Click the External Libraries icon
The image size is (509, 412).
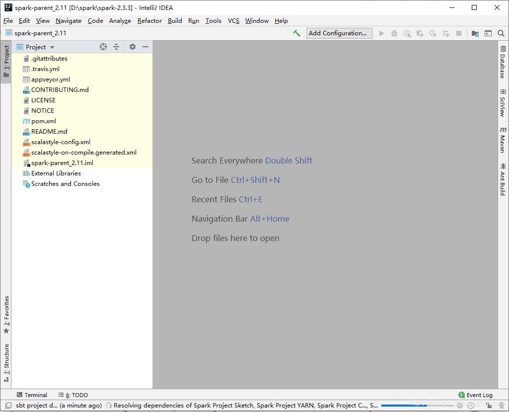26,173
